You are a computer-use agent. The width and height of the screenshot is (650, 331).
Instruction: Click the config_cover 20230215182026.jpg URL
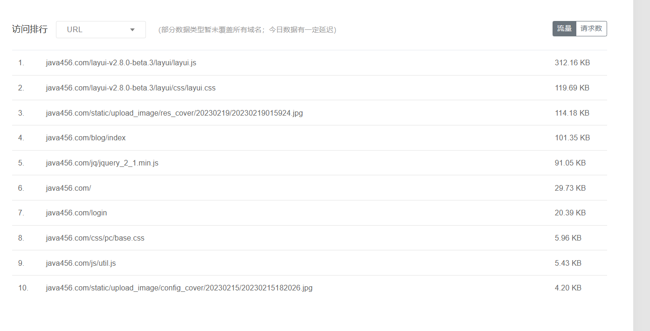pyautogui.click(x=179, y=288)
